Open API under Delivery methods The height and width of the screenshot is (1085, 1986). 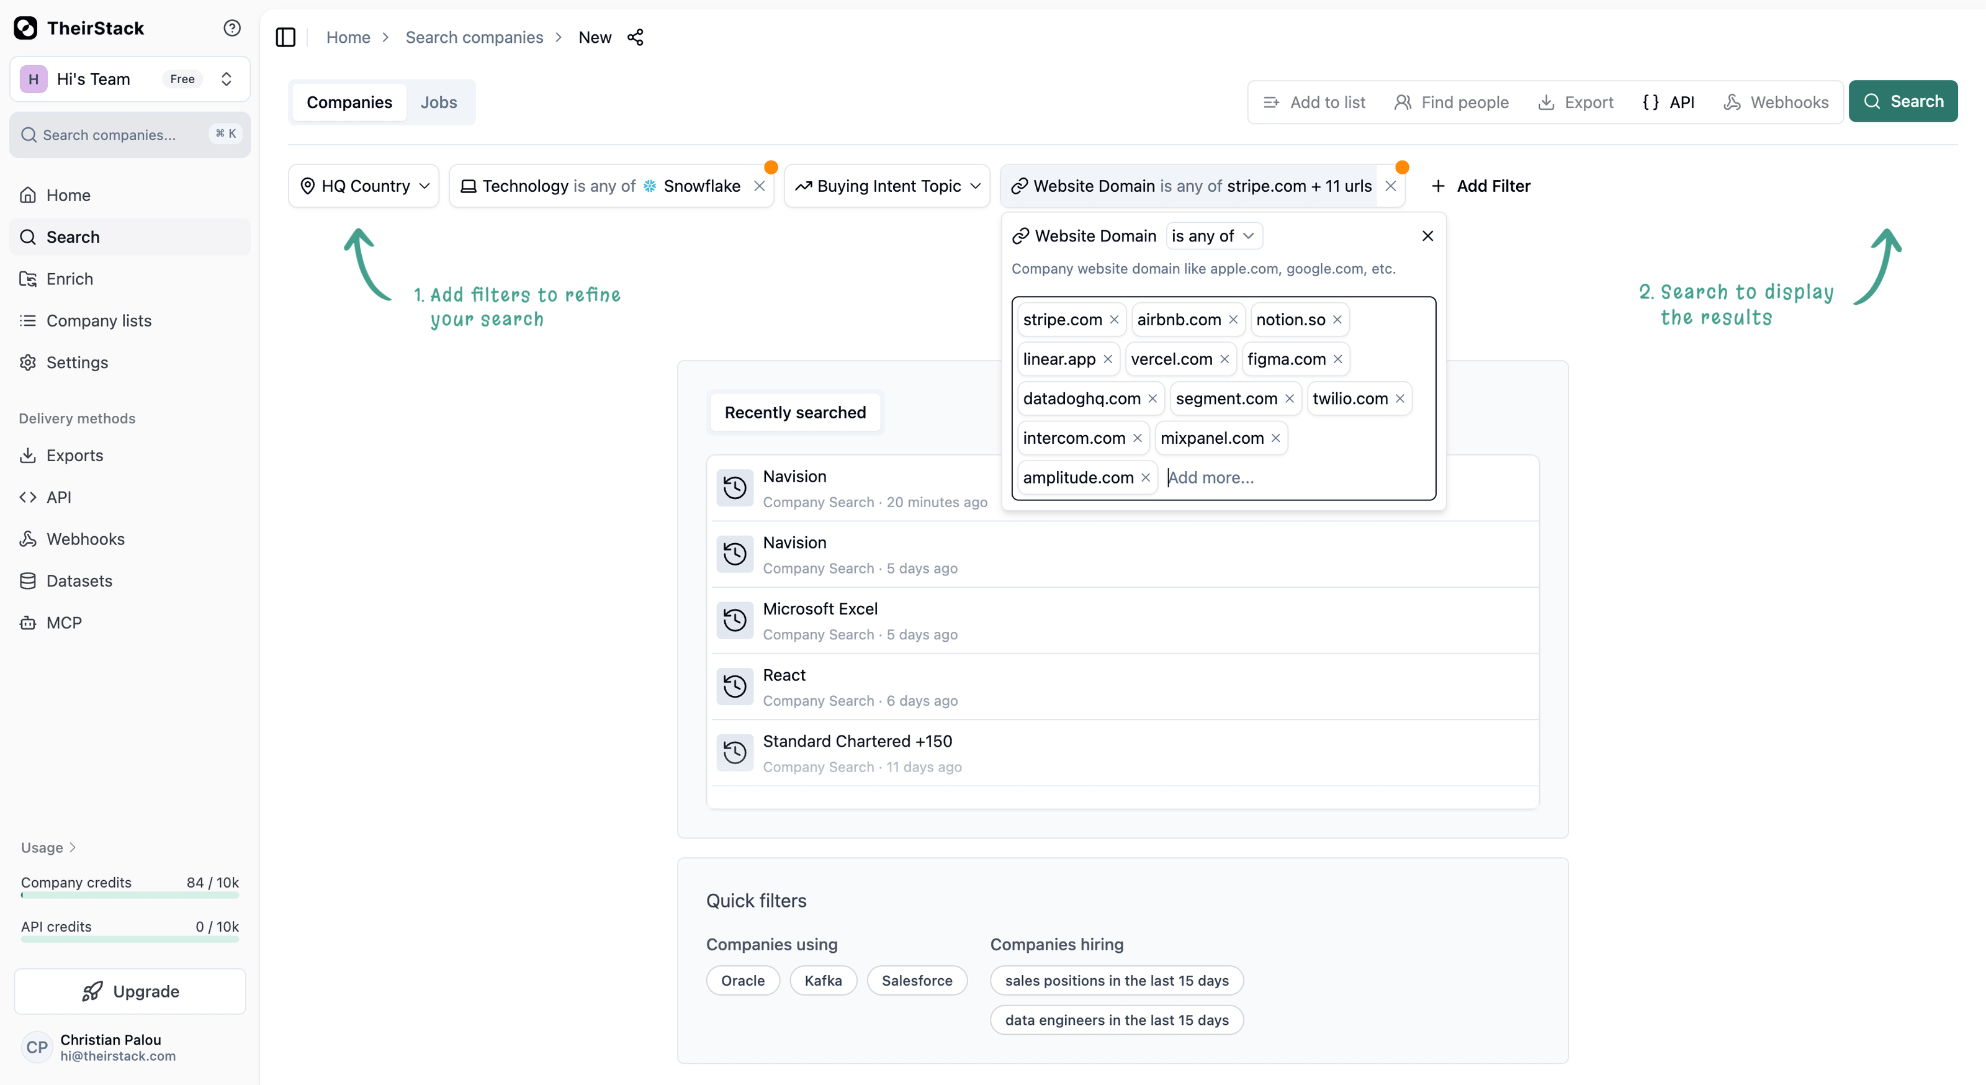[130, 497]
